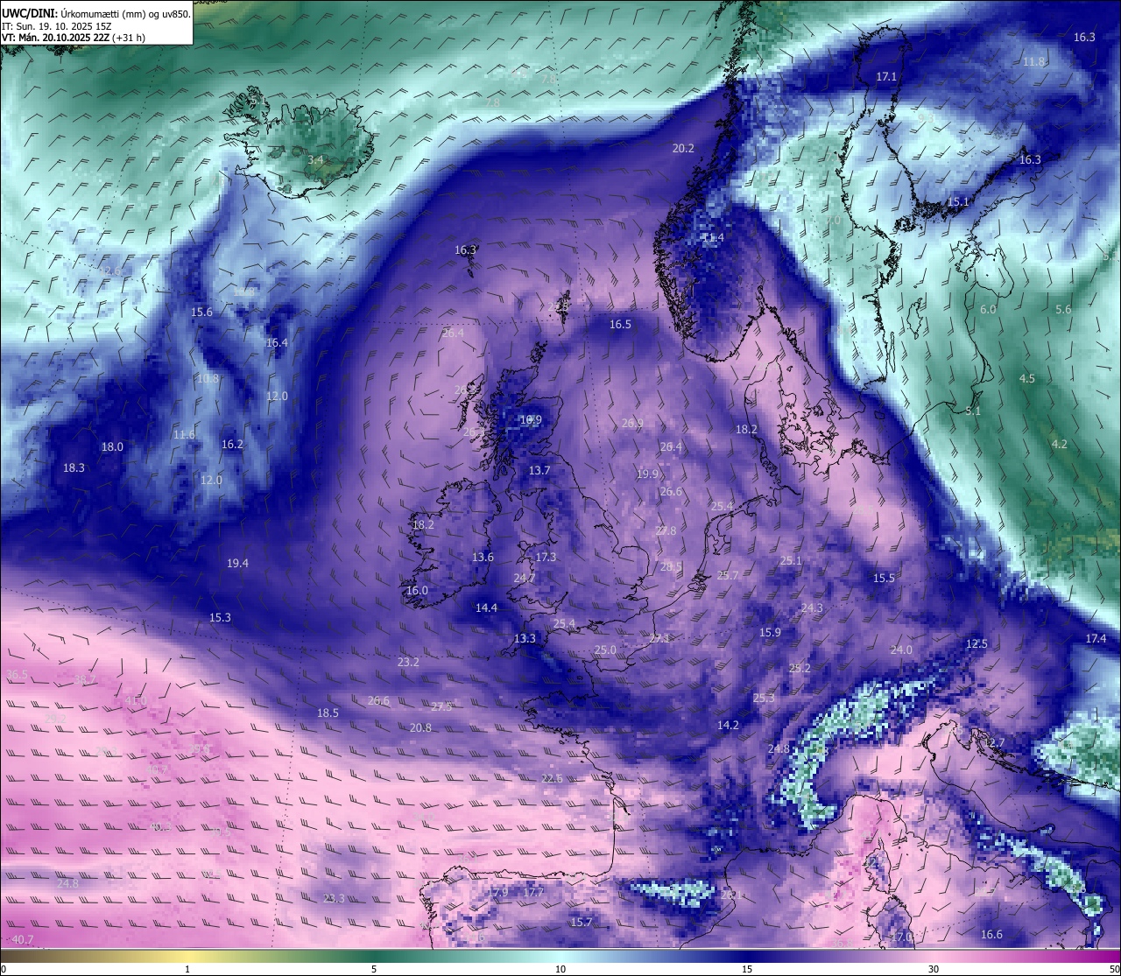
Task: Select the valid time 'VT: Mán. 20.10.2025 22Z (+31 h)'
Action: [74, 38]
